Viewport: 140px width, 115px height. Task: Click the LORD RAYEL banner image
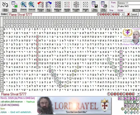point(74,106)
